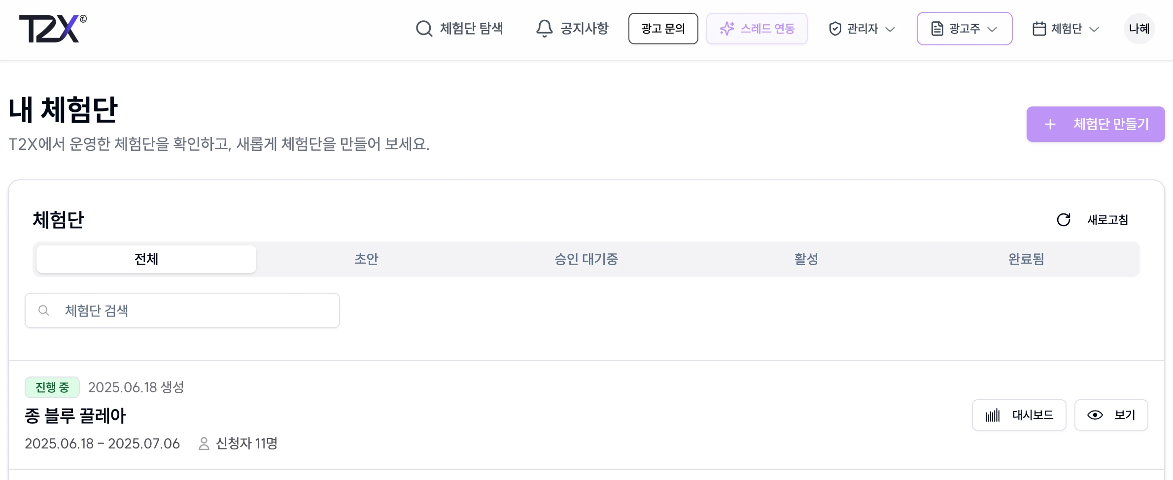Screen dimensions: 1173x480
Task: Switch to the 초안 tab
Action: (366, 259)
